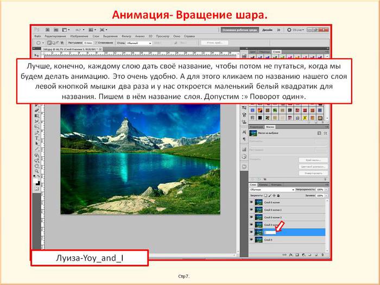380x285 pixels.
Task: Select the Gradient tool
Action: click(37, 116)
